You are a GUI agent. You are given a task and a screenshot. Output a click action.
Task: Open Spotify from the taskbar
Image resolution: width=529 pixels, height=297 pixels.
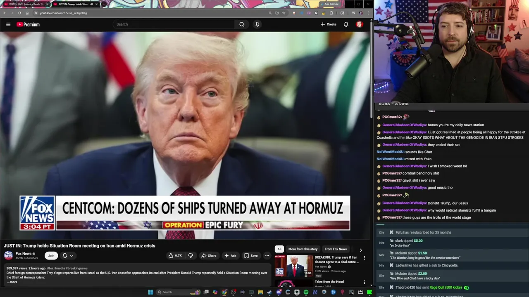click(x=306, y=292)
